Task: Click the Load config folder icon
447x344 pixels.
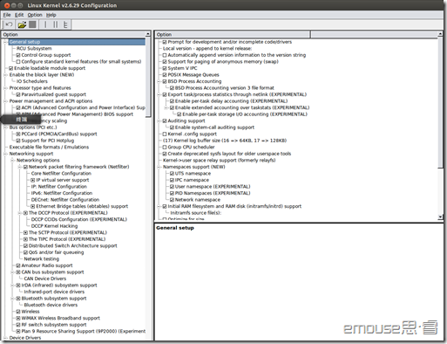Action: click(x=22, y=24)
